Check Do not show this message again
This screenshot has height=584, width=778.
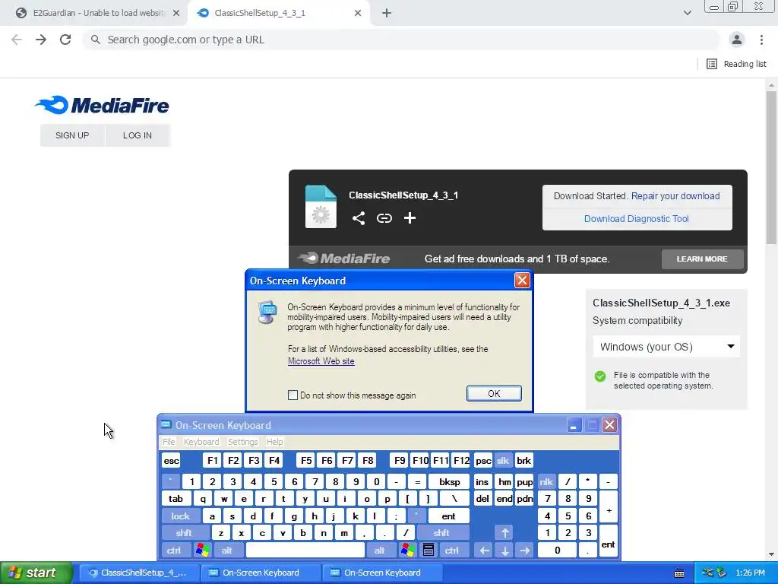point(293,395)
